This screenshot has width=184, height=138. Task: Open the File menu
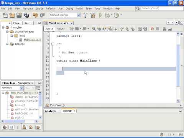pos(3,8)
